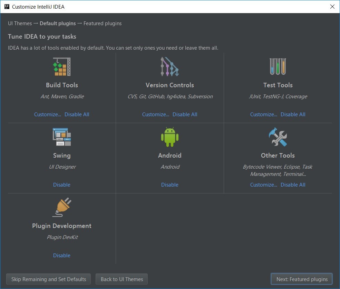Click the Test Tools heading
The height and width of the screenshot is (289, 340).
(278, 85)
